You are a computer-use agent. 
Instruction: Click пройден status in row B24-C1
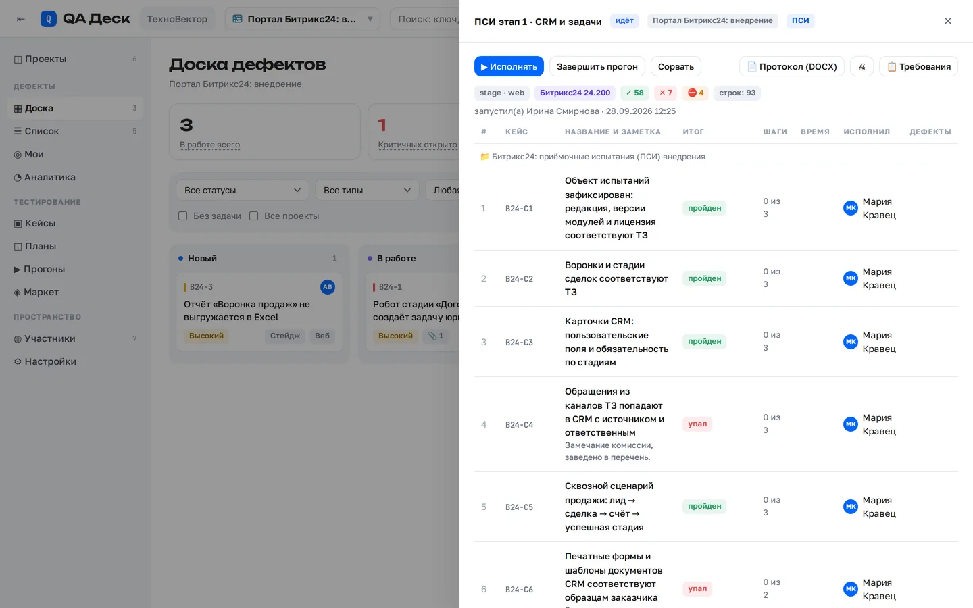click(705, 208)
